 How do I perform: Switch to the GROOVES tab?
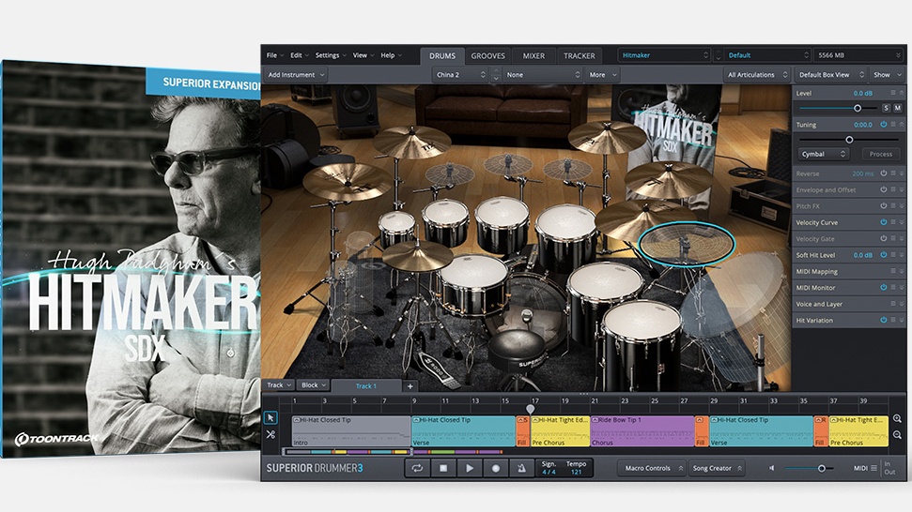coord(488,55)
